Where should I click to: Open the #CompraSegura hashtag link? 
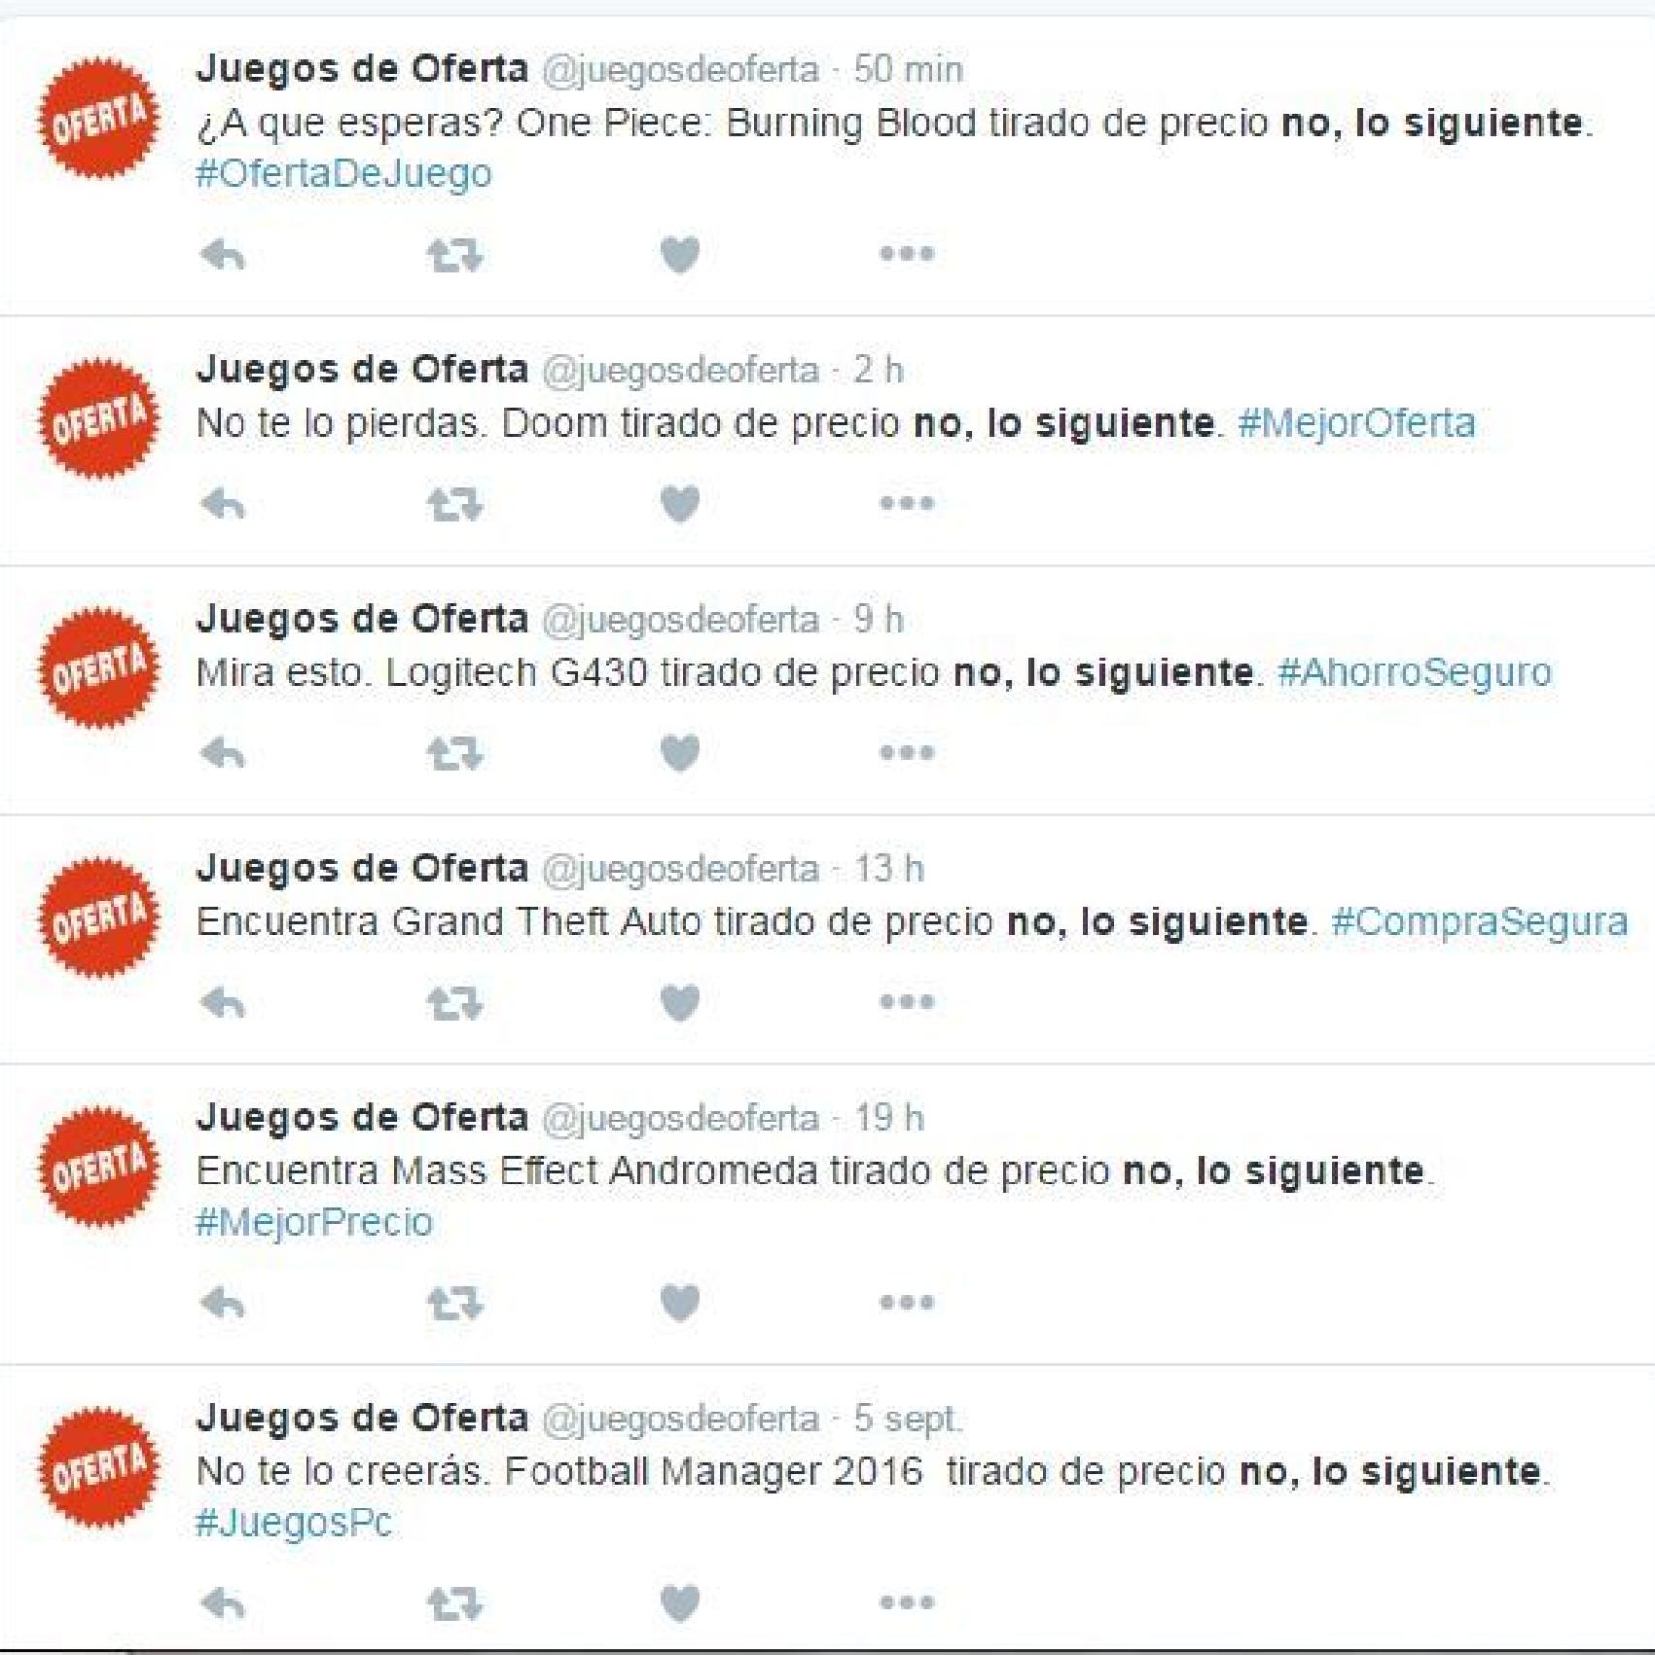tap(1479, 922)
